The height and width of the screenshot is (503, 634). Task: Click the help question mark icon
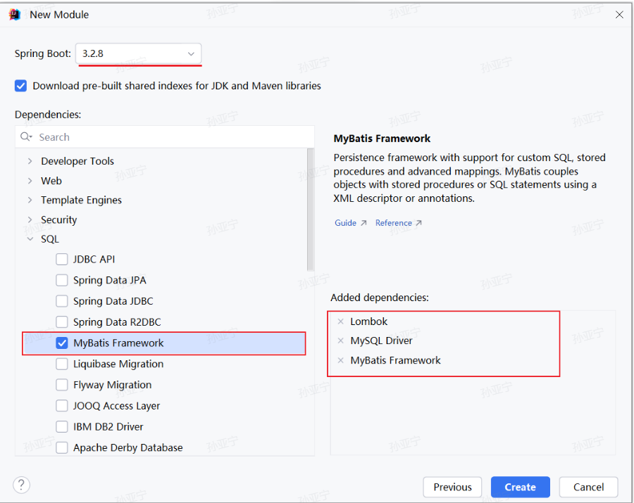22,485
